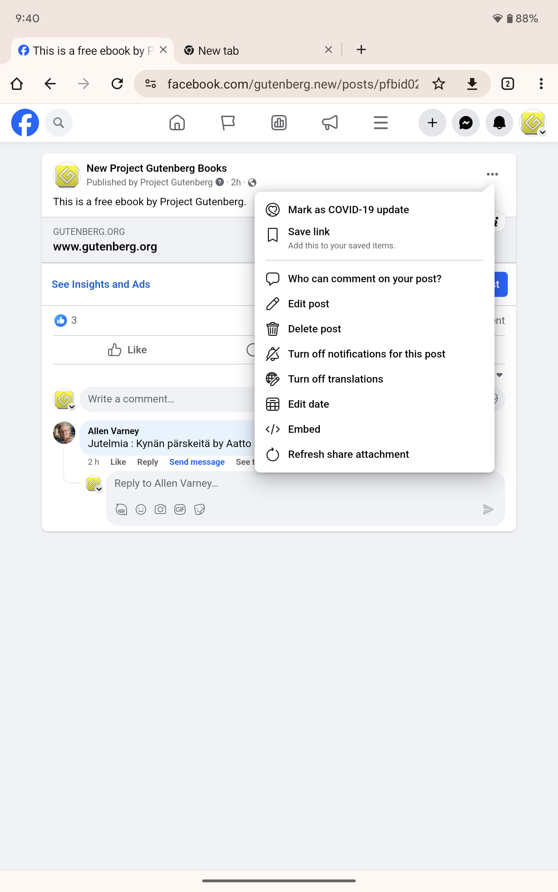Click the GIF icon in reply box

[180, 509]
